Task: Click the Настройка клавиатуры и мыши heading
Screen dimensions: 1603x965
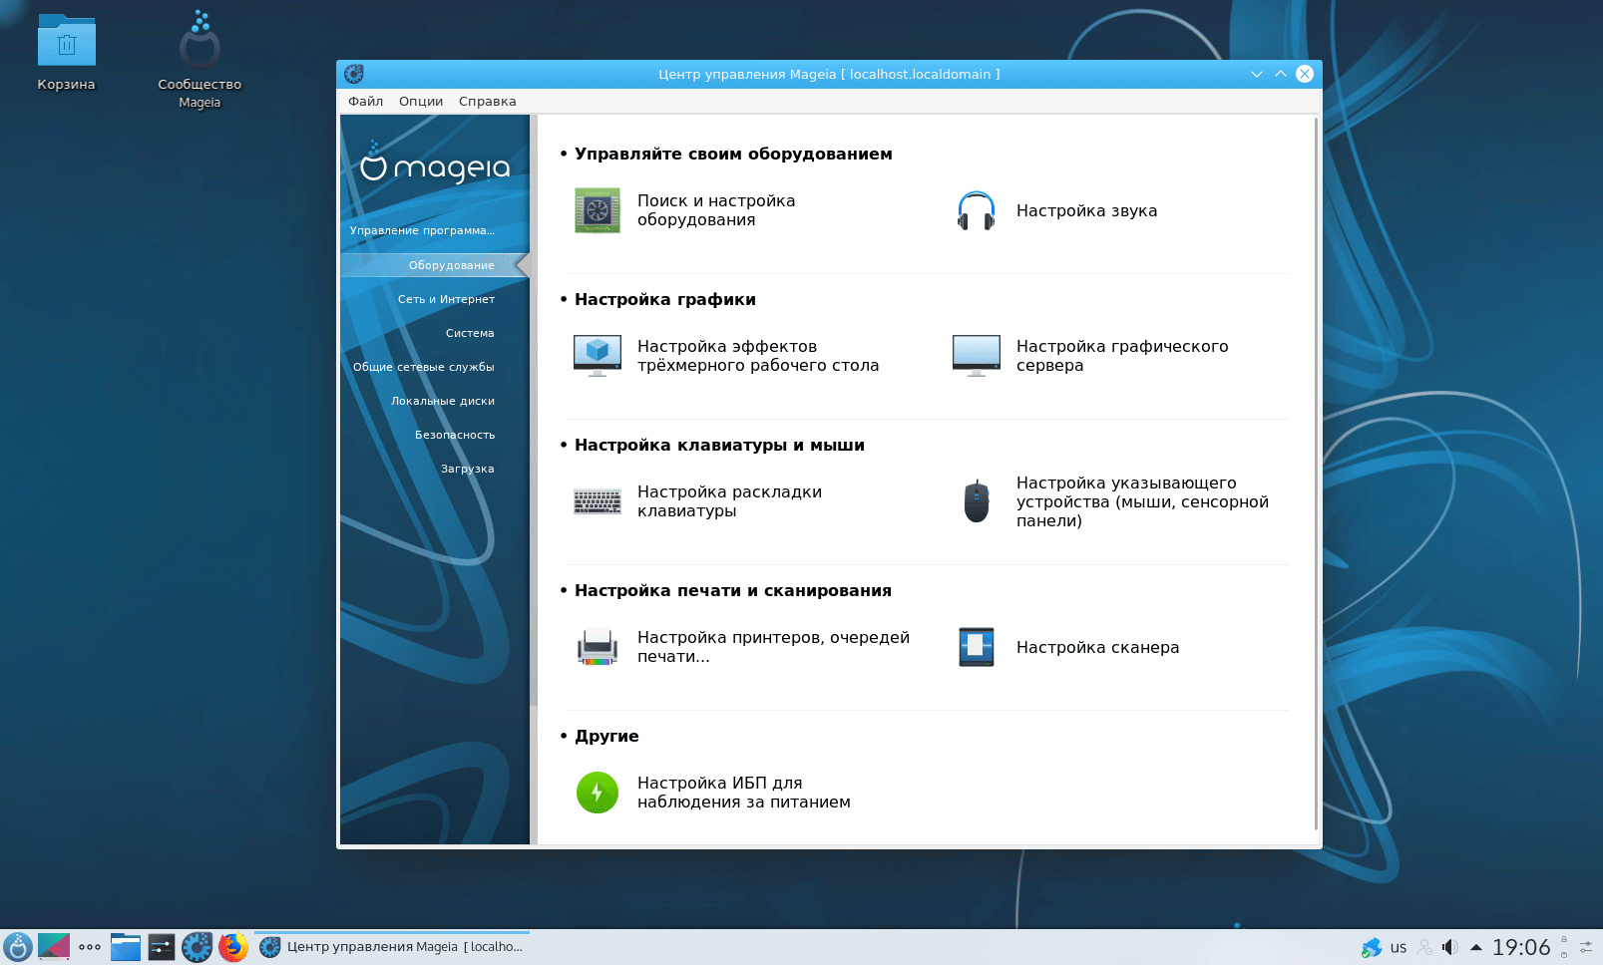Action: [x=719, y=445]
